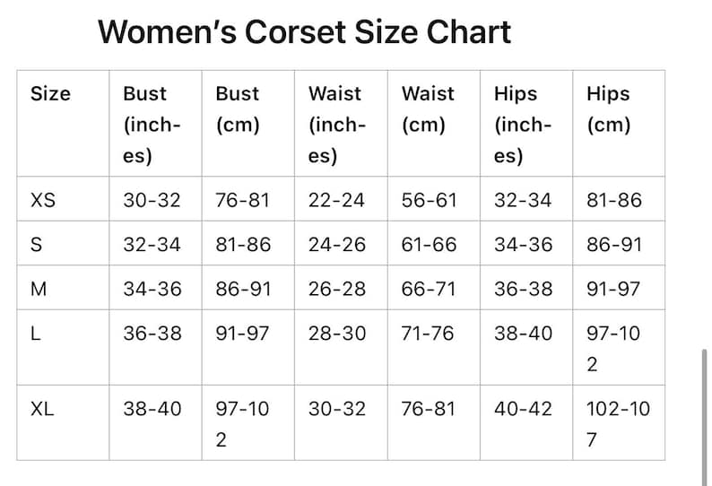Select the Women's Corset Size Chart title
Viewport: 712px width, 486px height.
click(304, 32)
